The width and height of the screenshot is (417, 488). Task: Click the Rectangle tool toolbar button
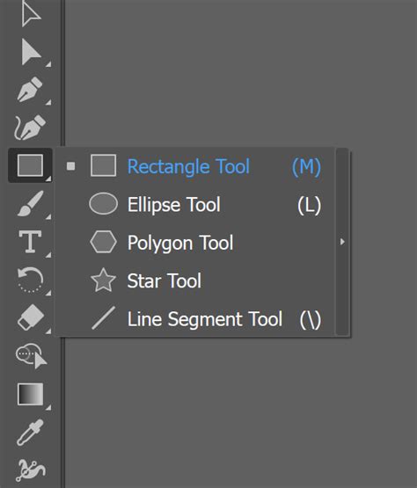[30, 165]
